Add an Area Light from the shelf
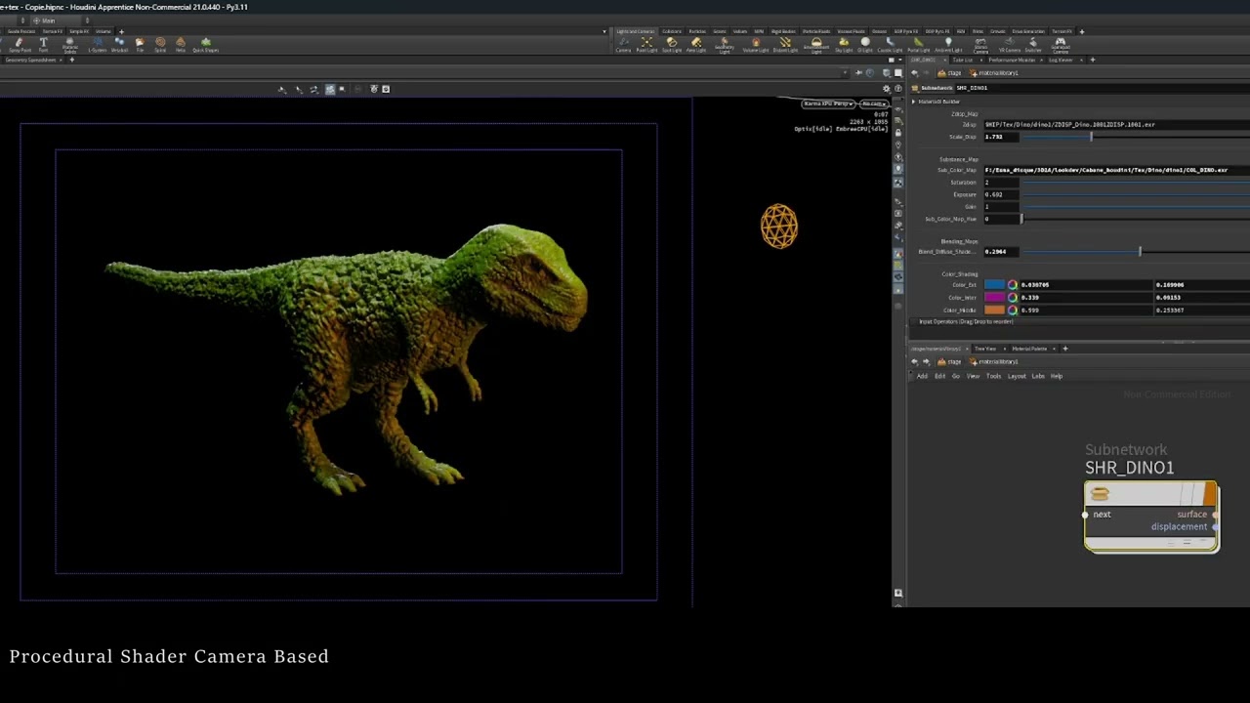The width and height of the screenshot is (1250, 703). coord(695,45)
